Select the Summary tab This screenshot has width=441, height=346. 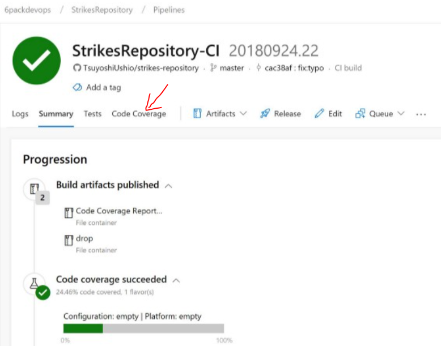click(x=56, y=114)
